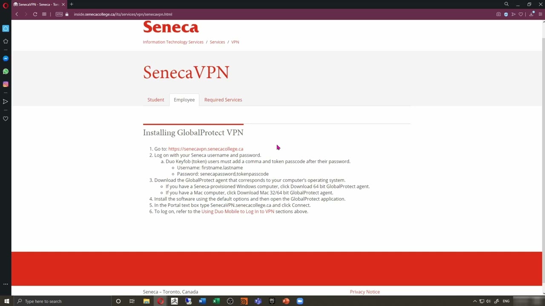Reload the current page

35,14
